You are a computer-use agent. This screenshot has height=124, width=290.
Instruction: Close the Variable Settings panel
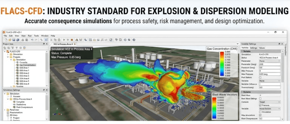tap(282, 44)
